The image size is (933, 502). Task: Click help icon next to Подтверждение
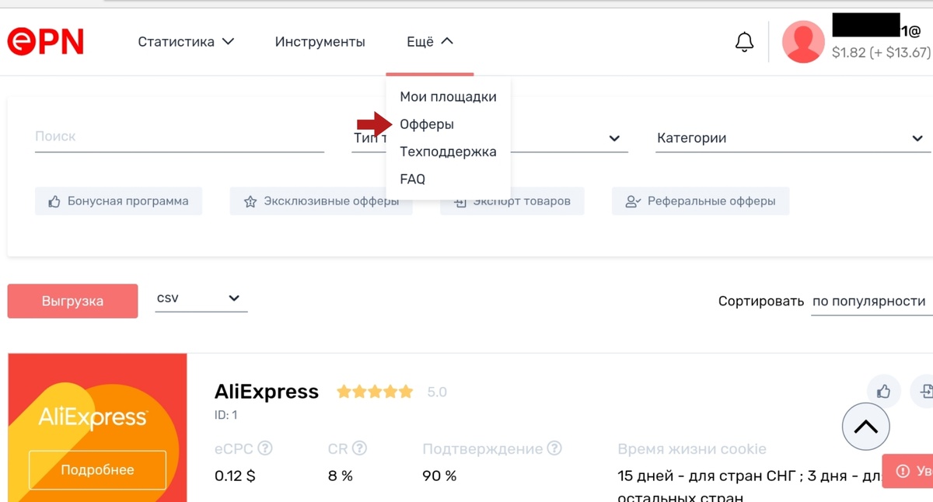pos(554,448)
